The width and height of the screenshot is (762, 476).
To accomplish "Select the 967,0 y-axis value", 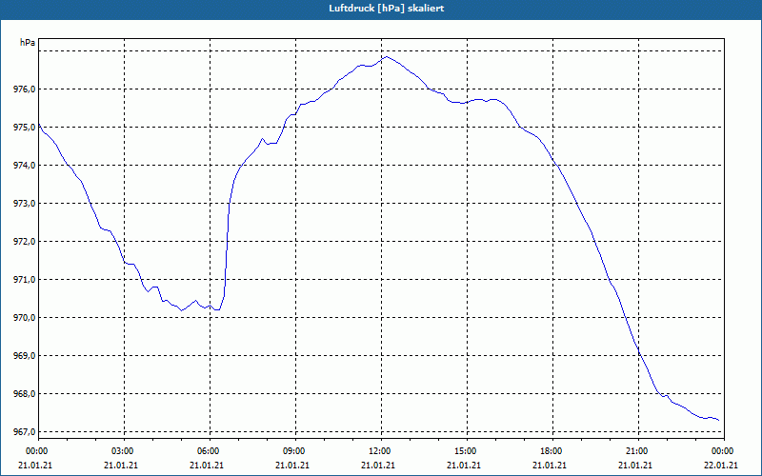I will 26,432.
